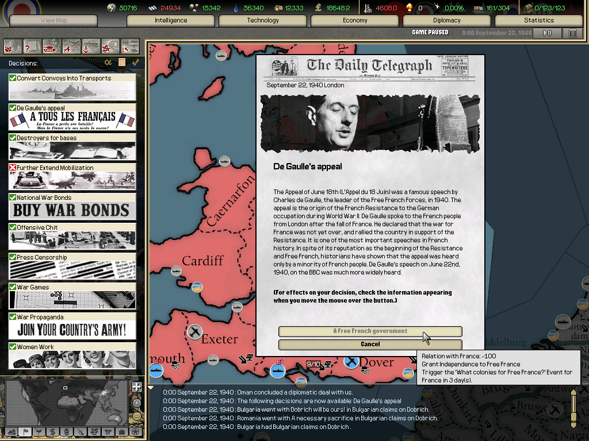Click the manpower soldier icon in top bar
The height and width of the screenshot is (441, 589).
click(x=368, y=8)
